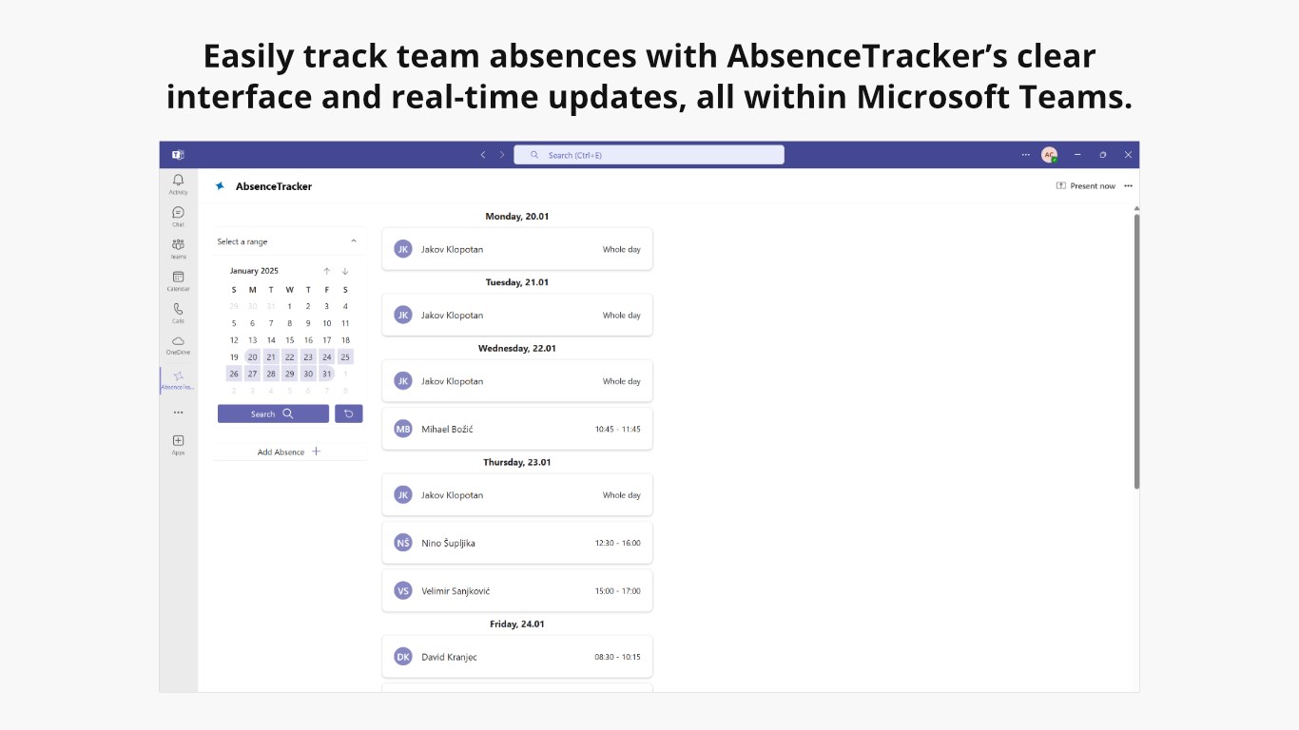Open OneDrive from the sidebar
The image size is (1299, 730).
[178, 343]
